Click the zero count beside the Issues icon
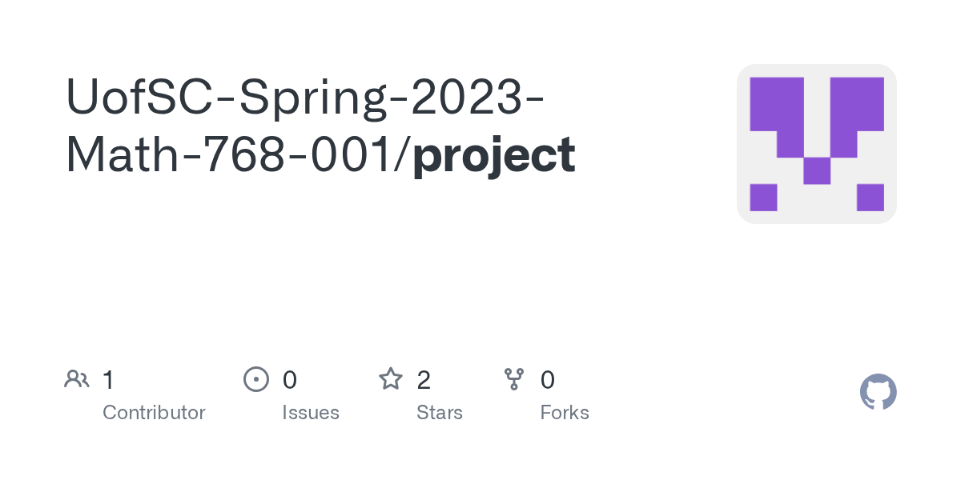961x480 pixels. point(290,380)
